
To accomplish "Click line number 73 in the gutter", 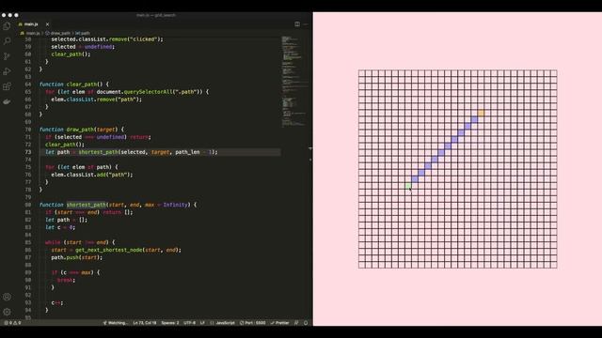I will click(28, 152).
